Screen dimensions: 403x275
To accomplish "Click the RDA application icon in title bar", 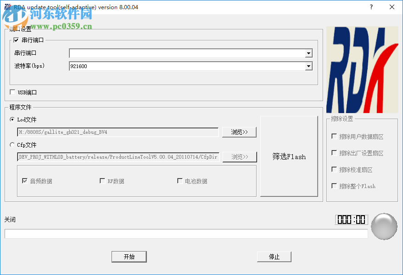I will (6, 6).
